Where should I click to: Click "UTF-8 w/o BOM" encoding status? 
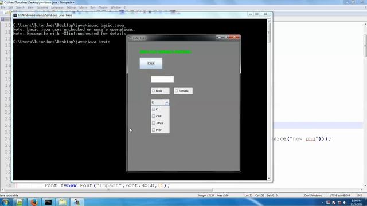339,195
